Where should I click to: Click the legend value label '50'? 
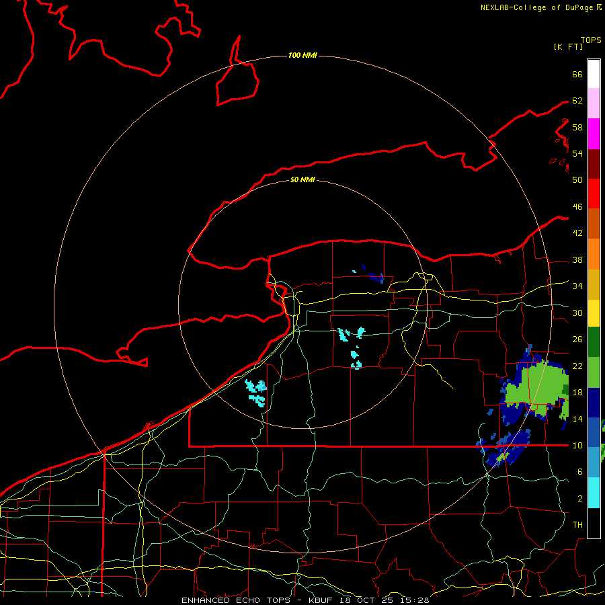click(x=577, y=180)
